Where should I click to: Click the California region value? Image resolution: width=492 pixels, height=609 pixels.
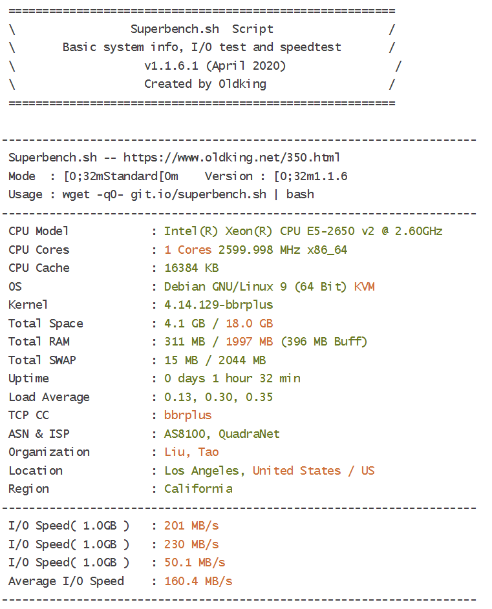(198, 489)
